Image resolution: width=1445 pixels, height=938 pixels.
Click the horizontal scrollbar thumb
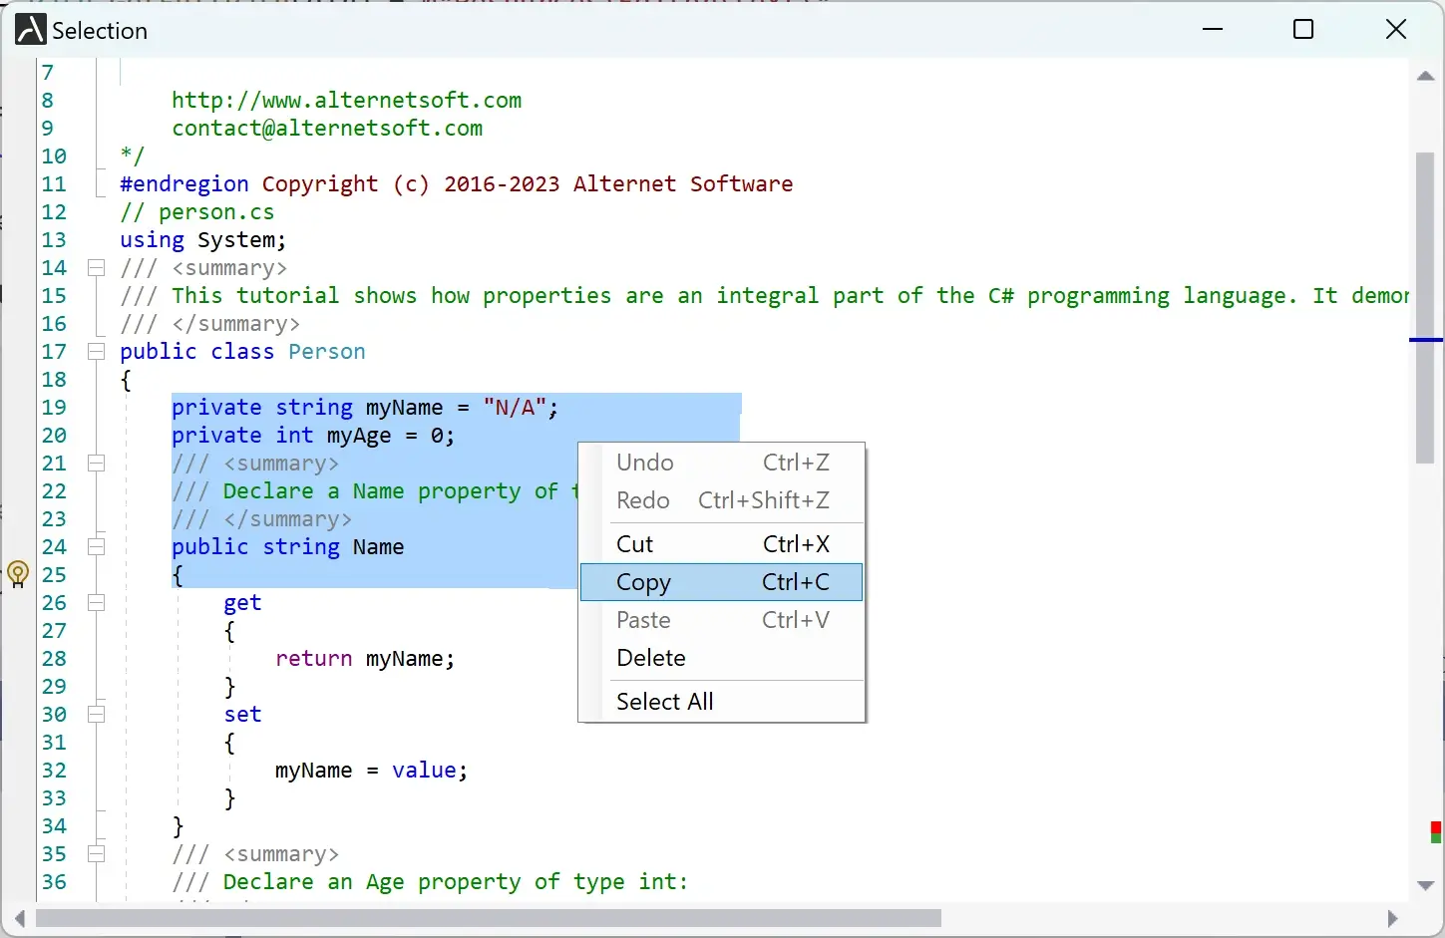point(489,918)
